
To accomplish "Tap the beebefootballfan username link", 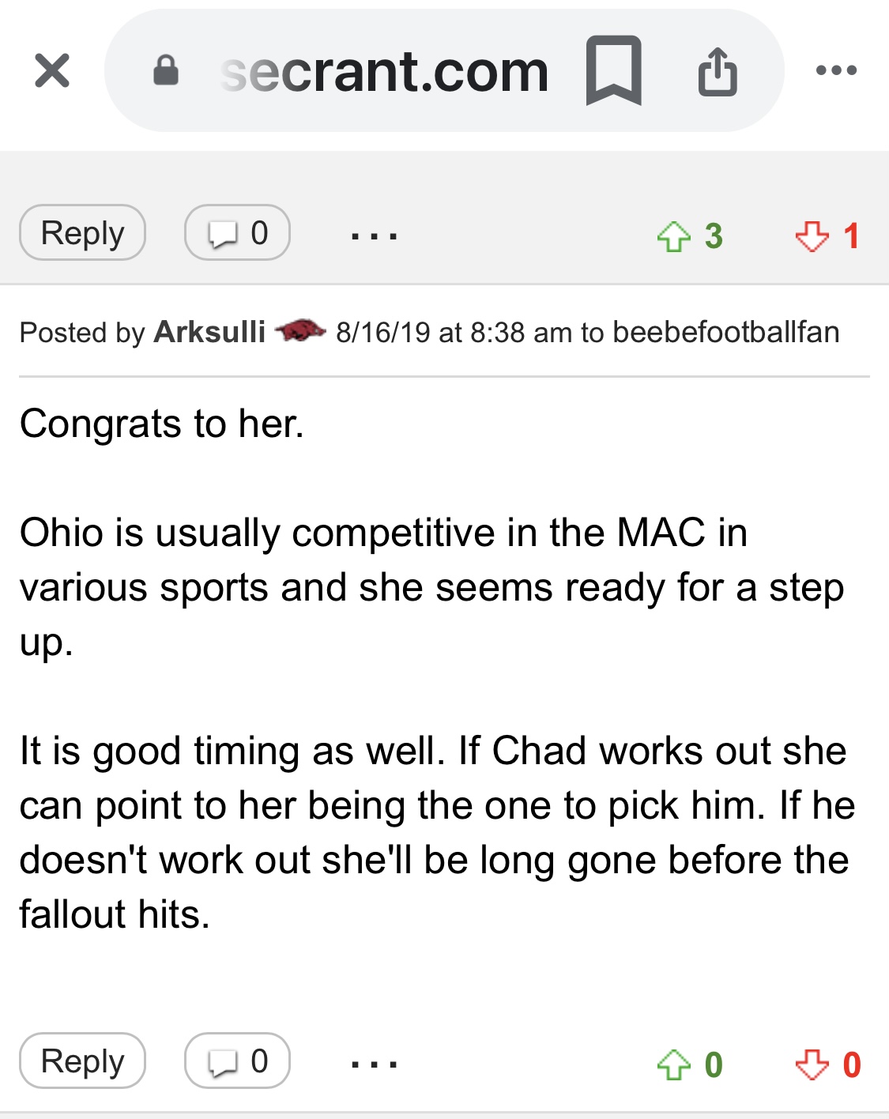I will [x=725, y=333].
